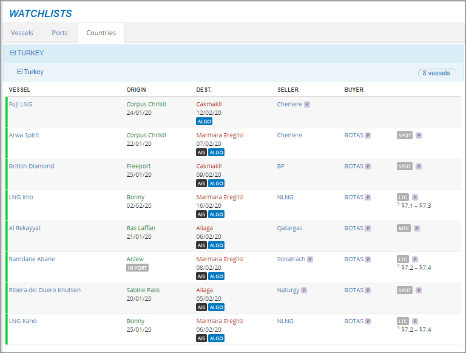Viewport: 466px width, 353px height.
Task: Click the 8 vessels badge
Action: (436, 73)
